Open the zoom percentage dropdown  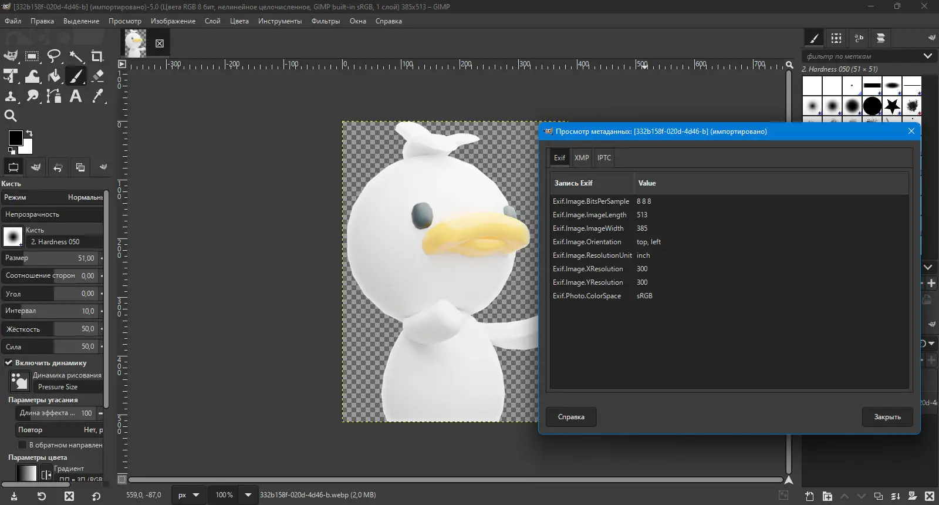pyautogui.click(x=248, y=495)
